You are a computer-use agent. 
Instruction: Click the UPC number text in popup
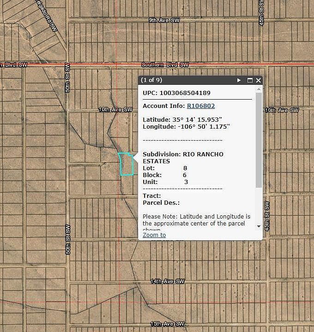(185, 93)
